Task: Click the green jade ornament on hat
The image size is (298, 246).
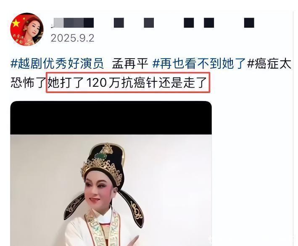Action: click(101, 156)
